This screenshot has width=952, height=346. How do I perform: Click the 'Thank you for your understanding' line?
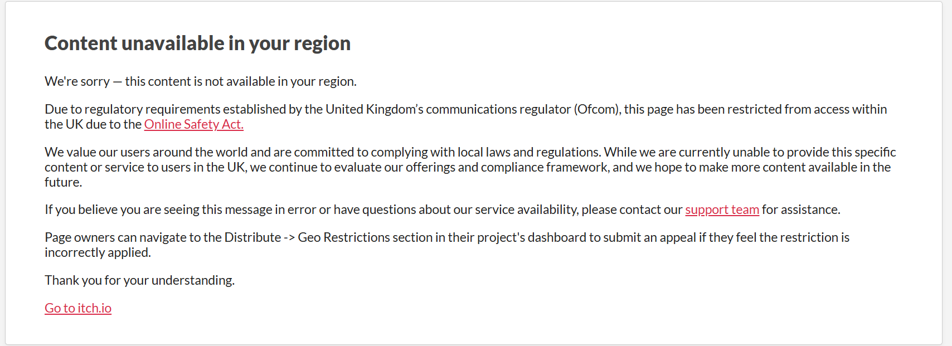click(139, 280)
